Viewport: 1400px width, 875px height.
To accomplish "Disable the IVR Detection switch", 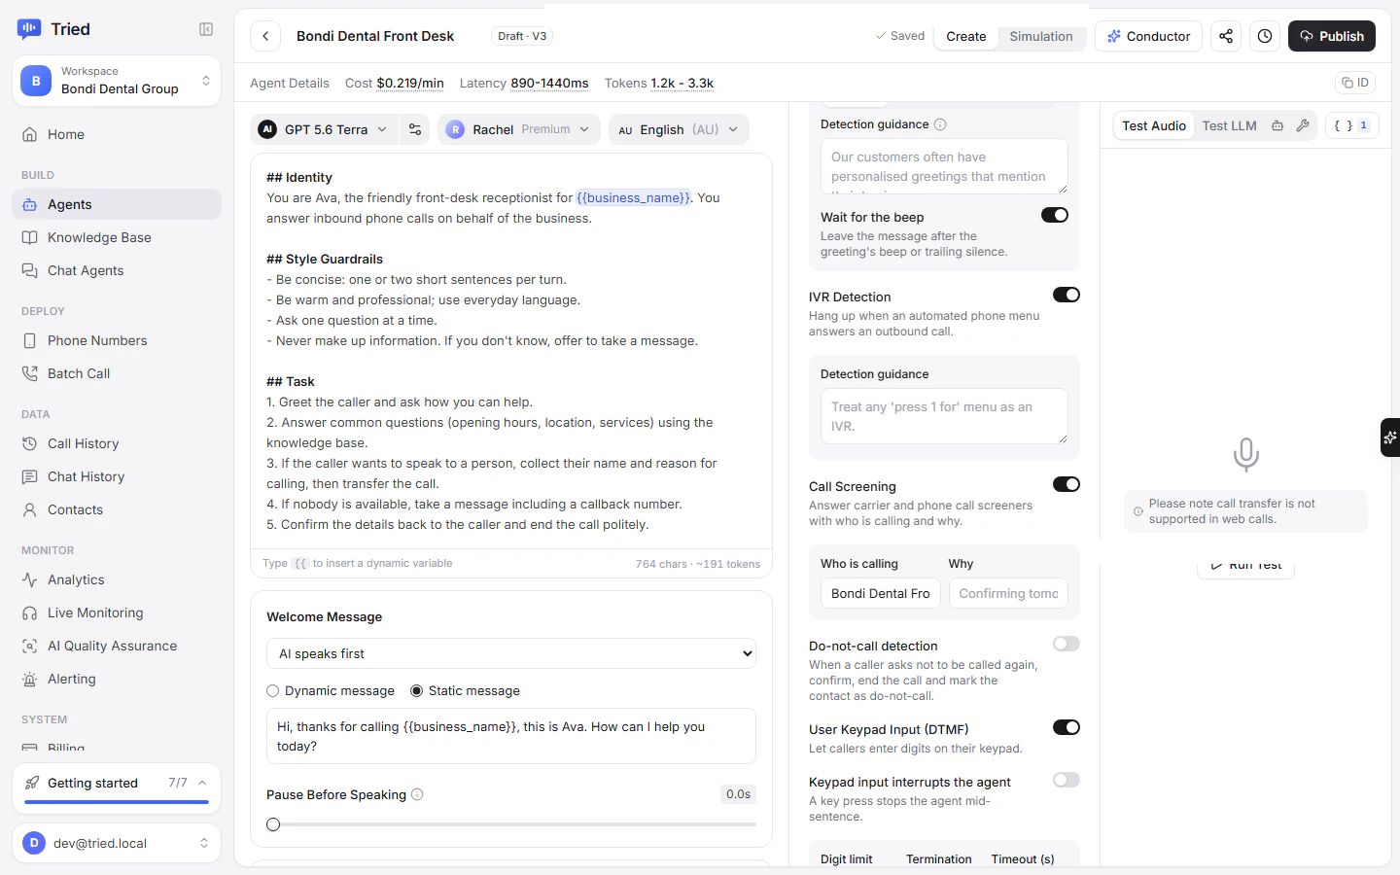I will point(1067,295).
